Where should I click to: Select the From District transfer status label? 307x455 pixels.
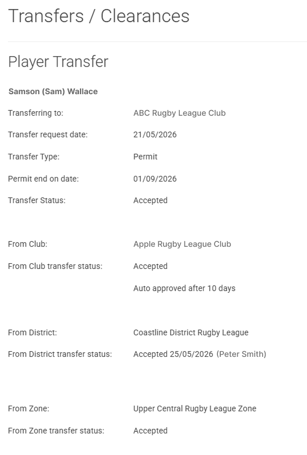click(x=60, y=355)
